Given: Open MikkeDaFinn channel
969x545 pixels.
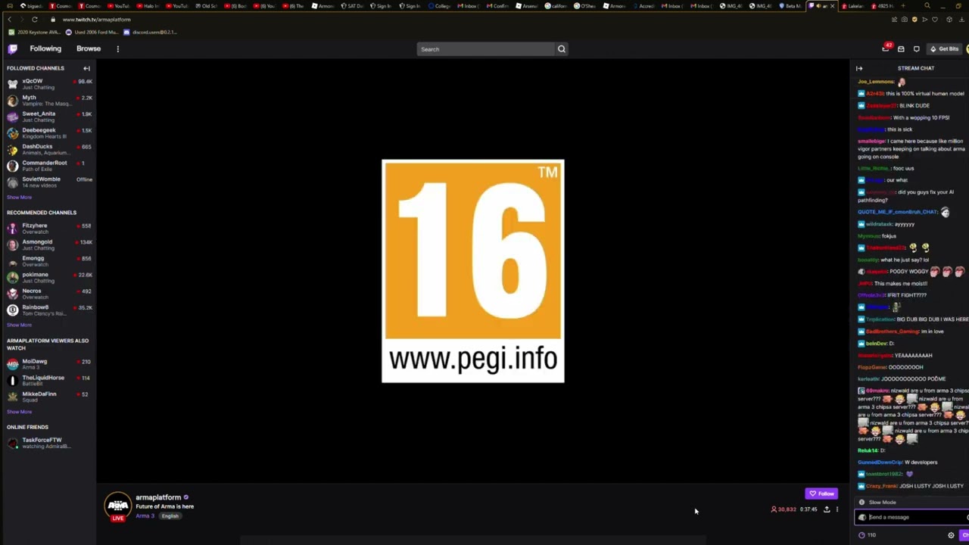Looking at the screenshot, I should [49, 397].
